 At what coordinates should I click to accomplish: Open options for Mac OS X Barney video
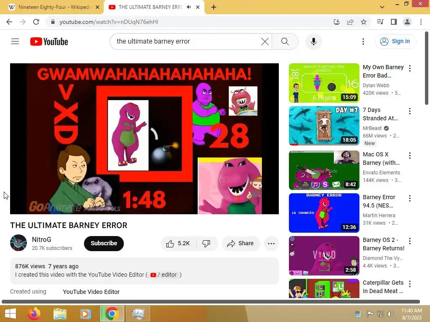click(x=410, y=156)
